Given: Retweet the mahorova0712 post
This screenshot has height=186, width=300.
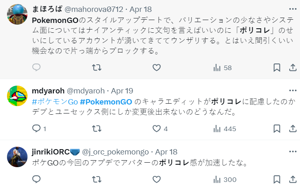Looking at the screenshot, I should (96, 68).
